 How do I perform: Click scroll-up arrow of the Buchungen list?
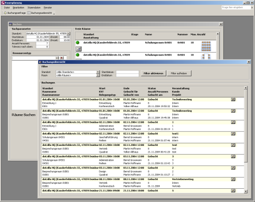coord(246,88)
